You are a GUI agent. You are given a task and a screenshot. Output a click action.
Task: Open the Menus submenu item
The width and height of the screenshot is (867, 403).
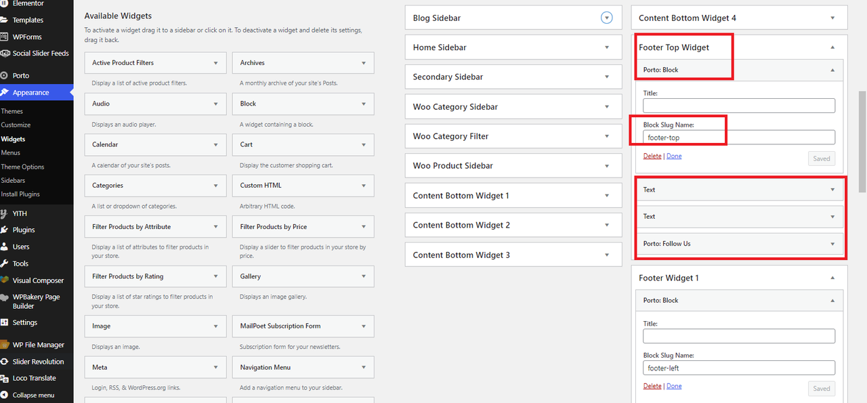click(x=11, y=152)
